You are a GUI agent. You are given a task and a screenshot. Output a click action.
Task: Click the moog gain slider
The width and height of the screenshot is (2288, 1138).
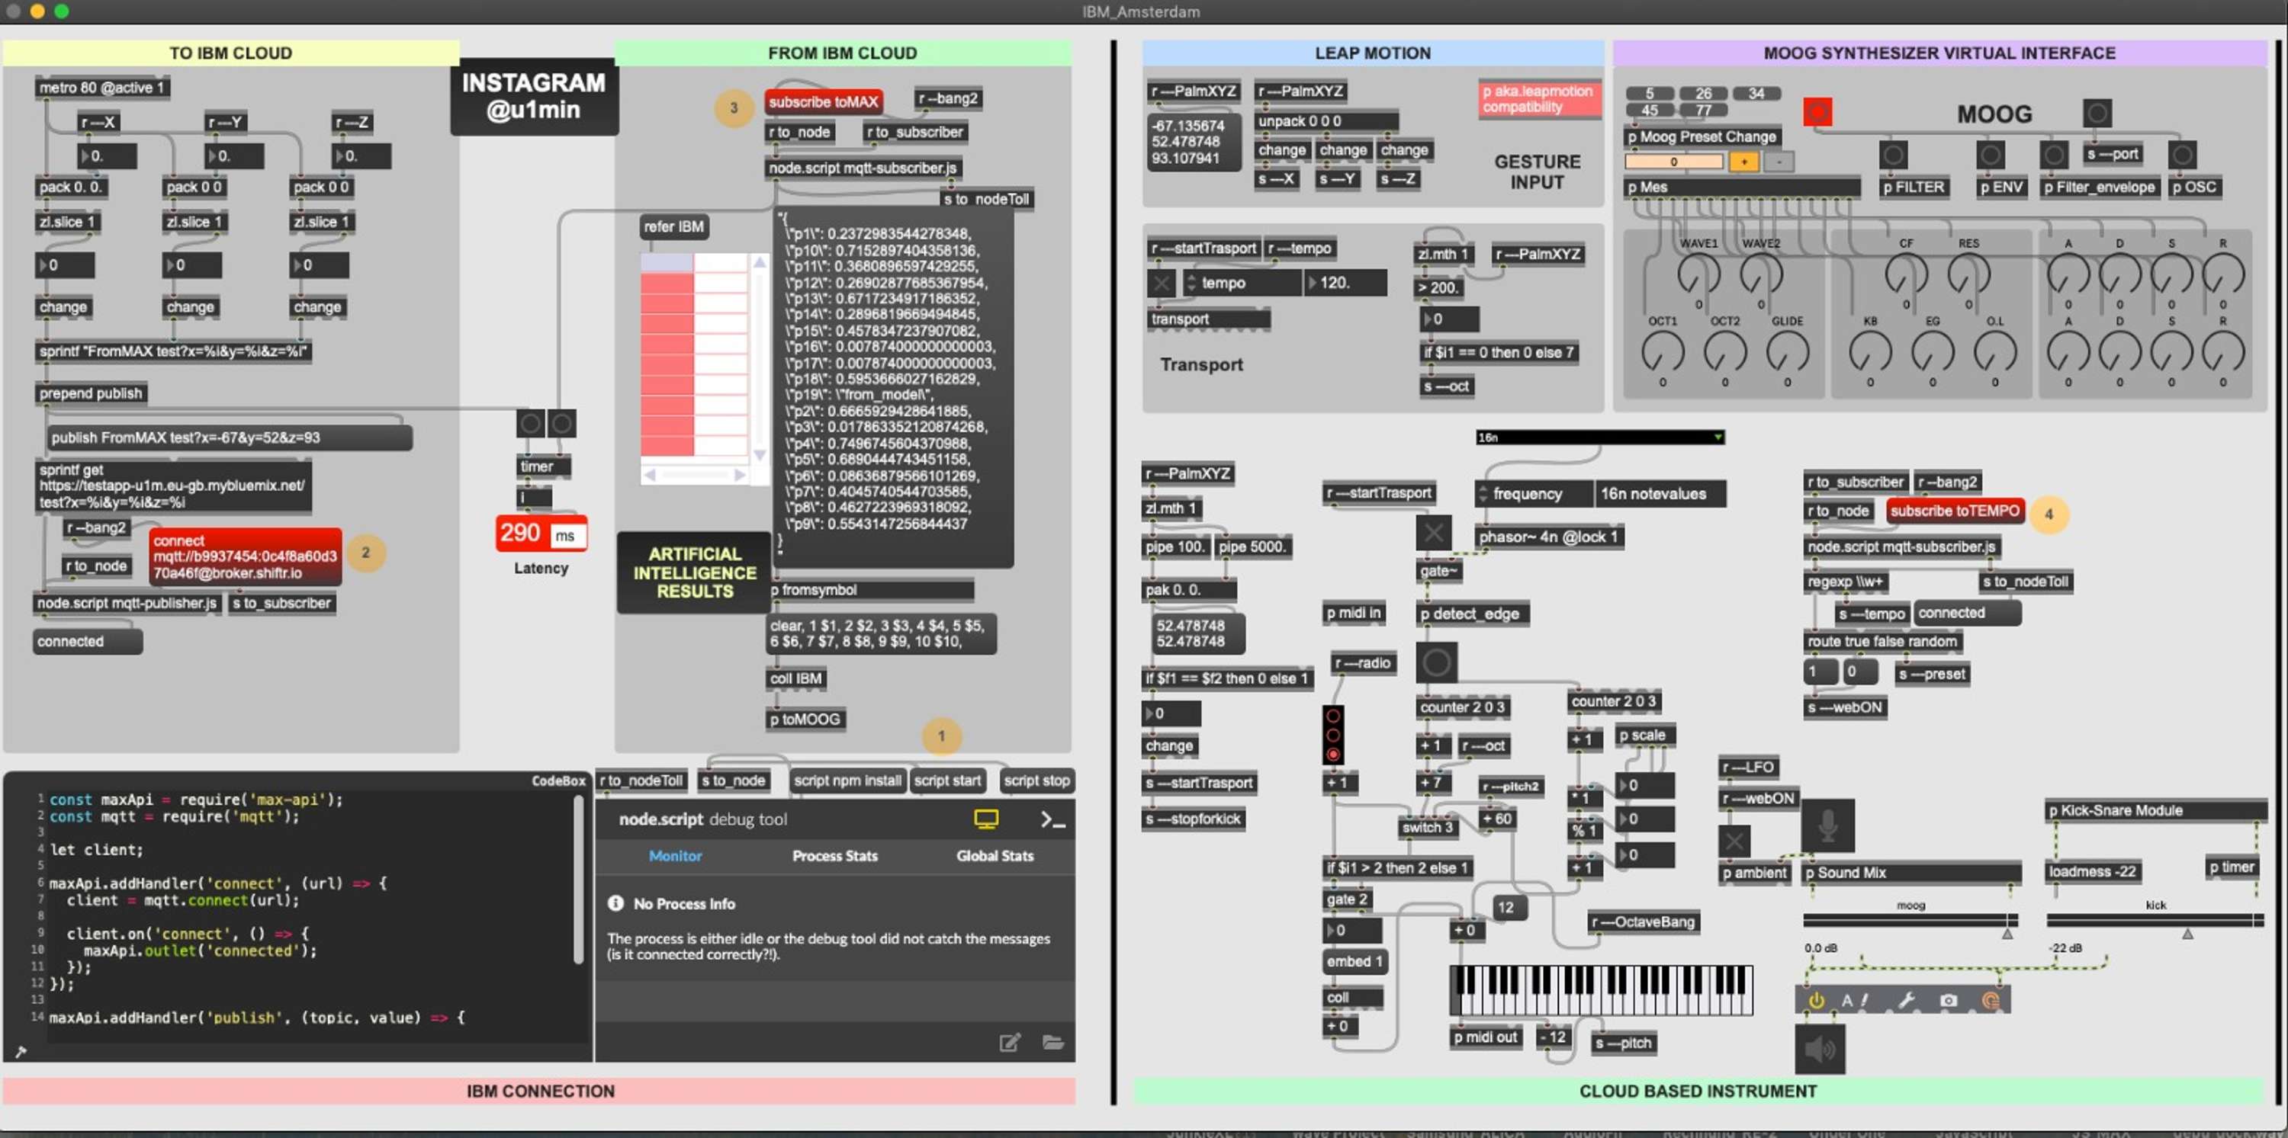coord(1910,922)
